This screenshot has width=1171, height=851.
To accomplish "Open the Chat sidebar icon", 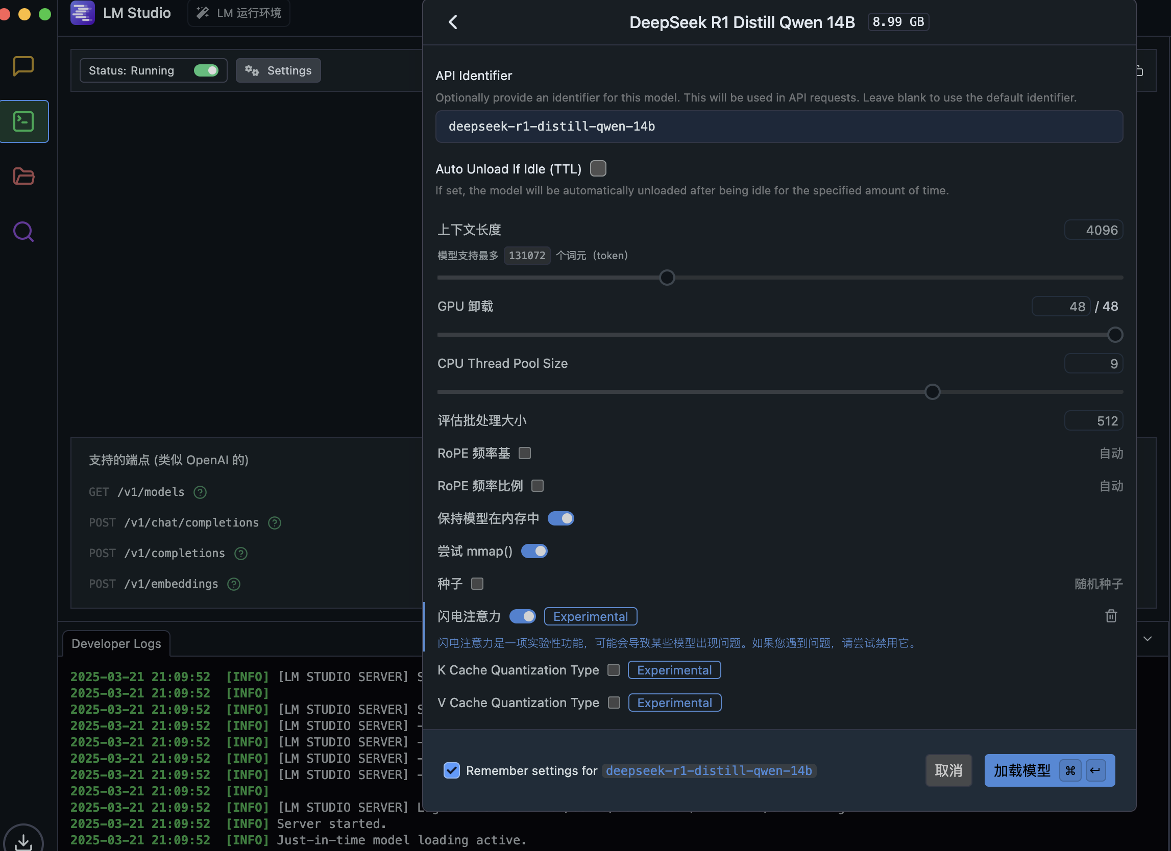I will 23,65.
